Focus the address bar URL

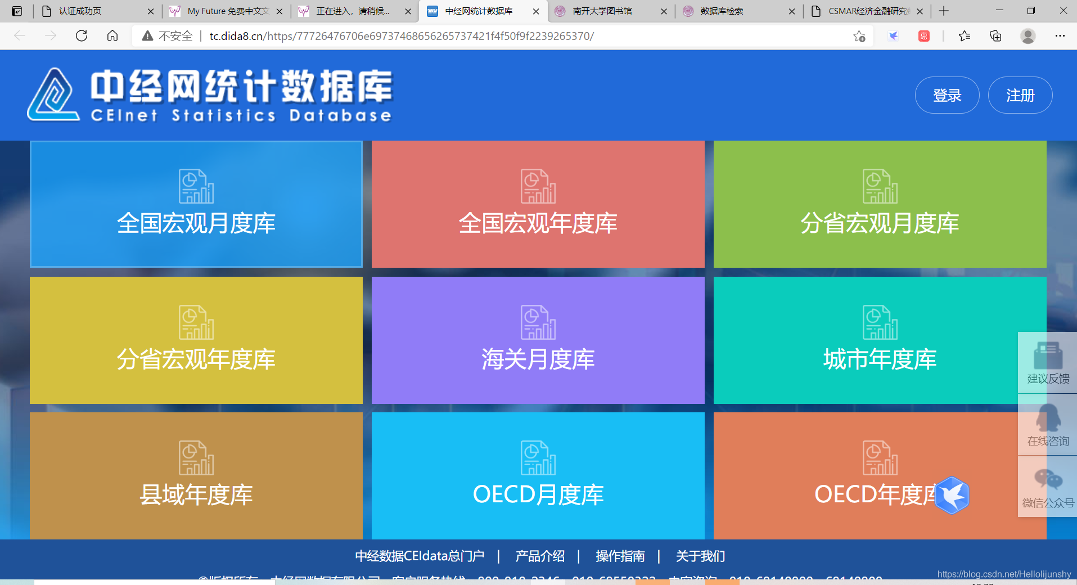(x=402, y=36)
